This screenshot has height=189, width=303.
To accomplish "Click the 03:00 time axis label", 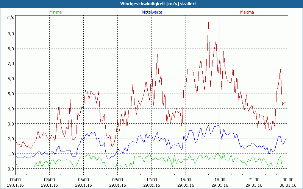I will tap(50, 179).
